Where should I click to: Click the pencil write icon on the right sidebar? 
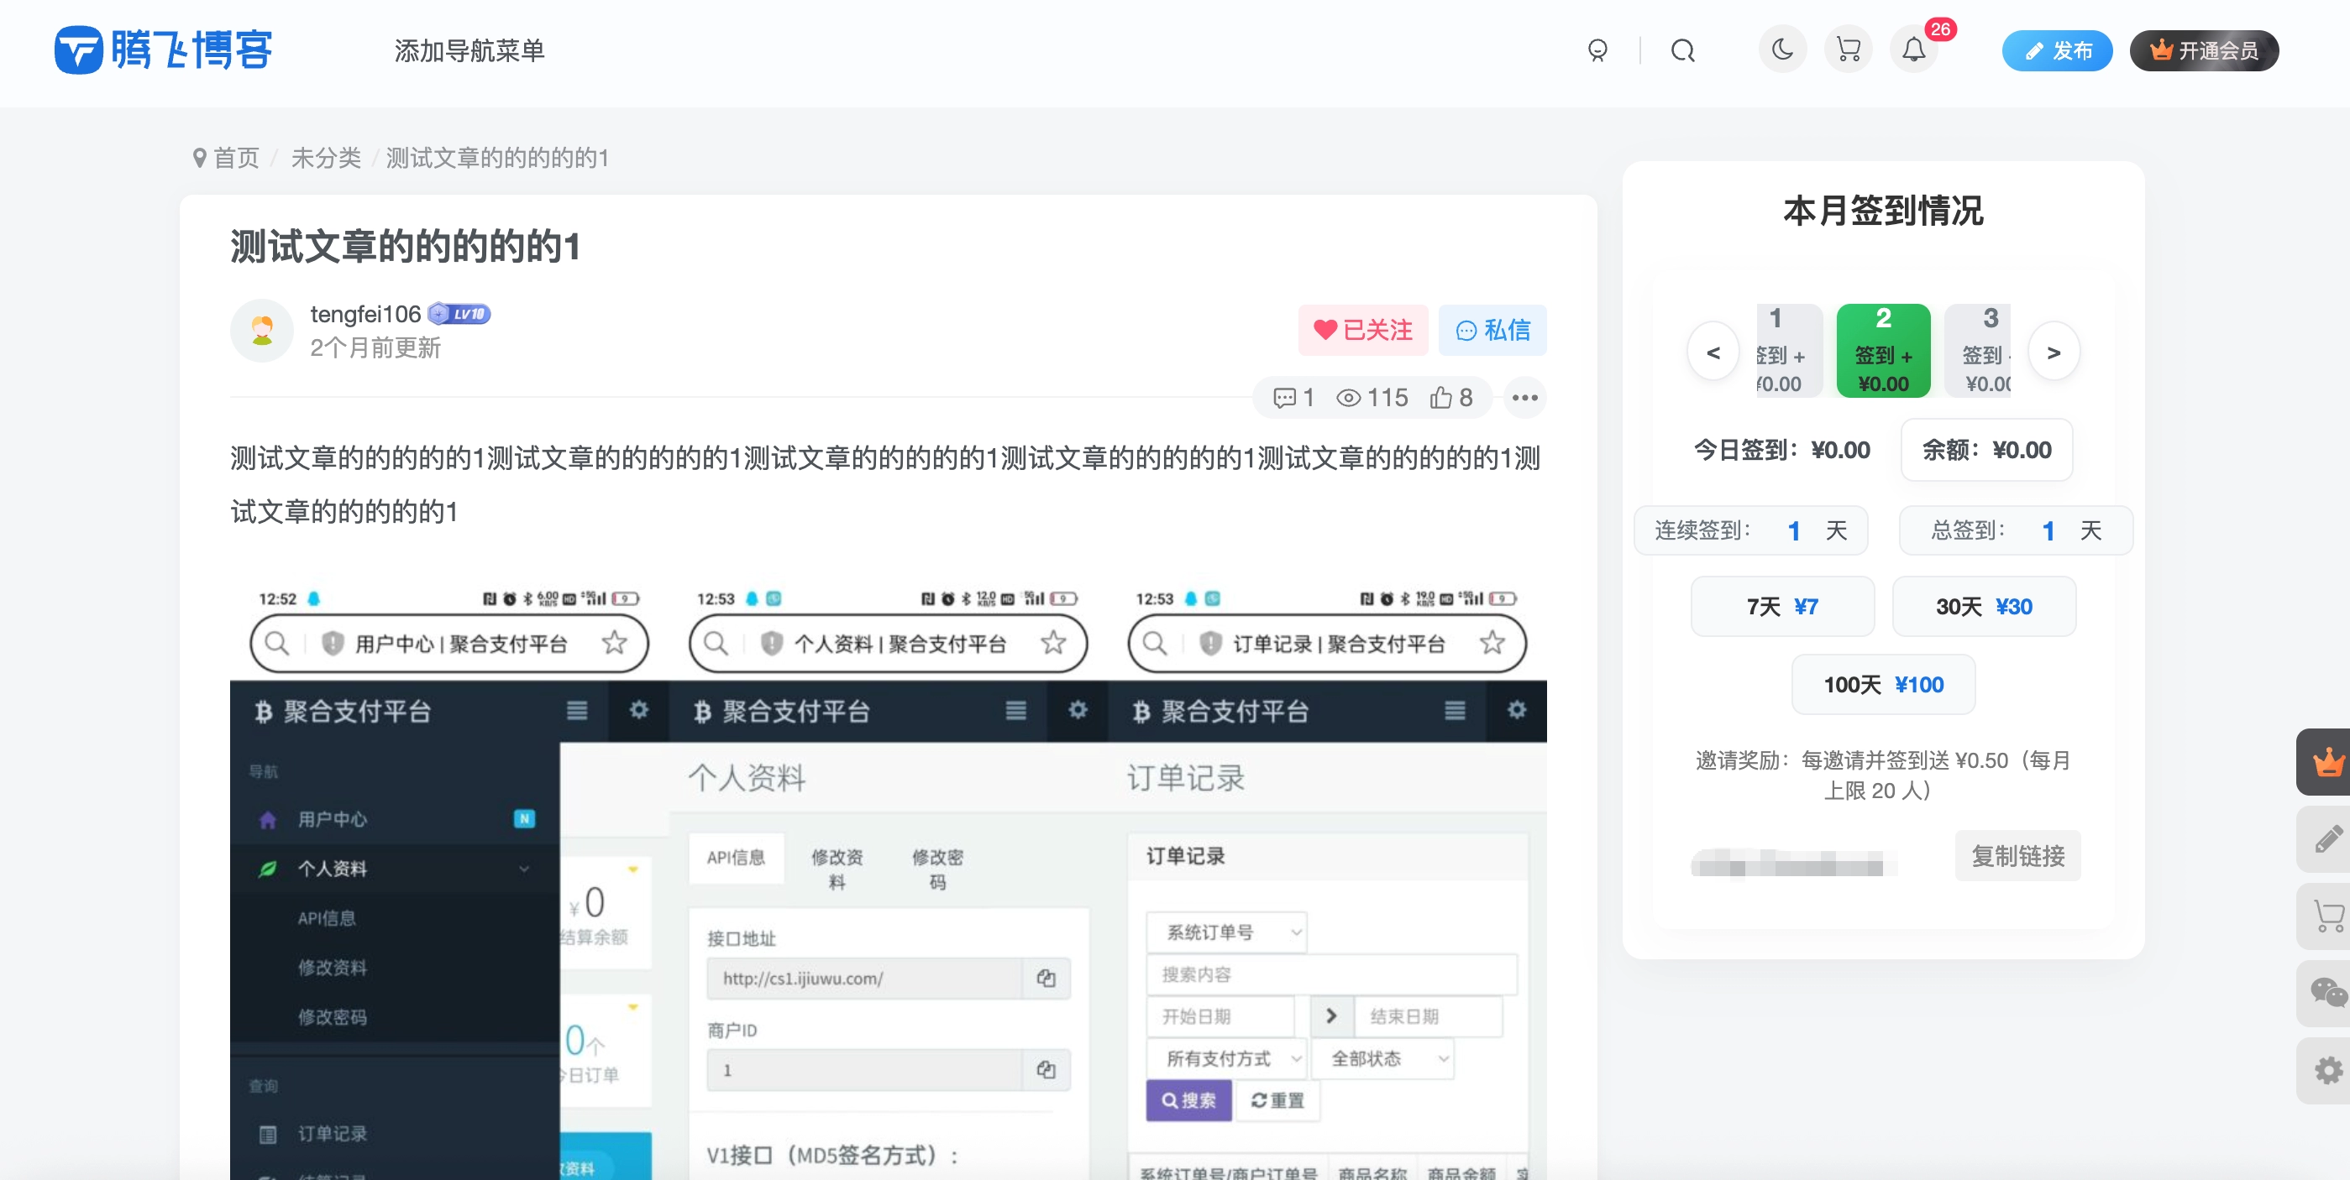[x=2329, y=838]
